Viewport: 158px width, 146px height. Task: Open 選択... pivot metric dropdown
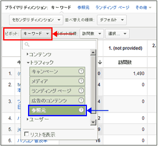click(x=117, y=34)
